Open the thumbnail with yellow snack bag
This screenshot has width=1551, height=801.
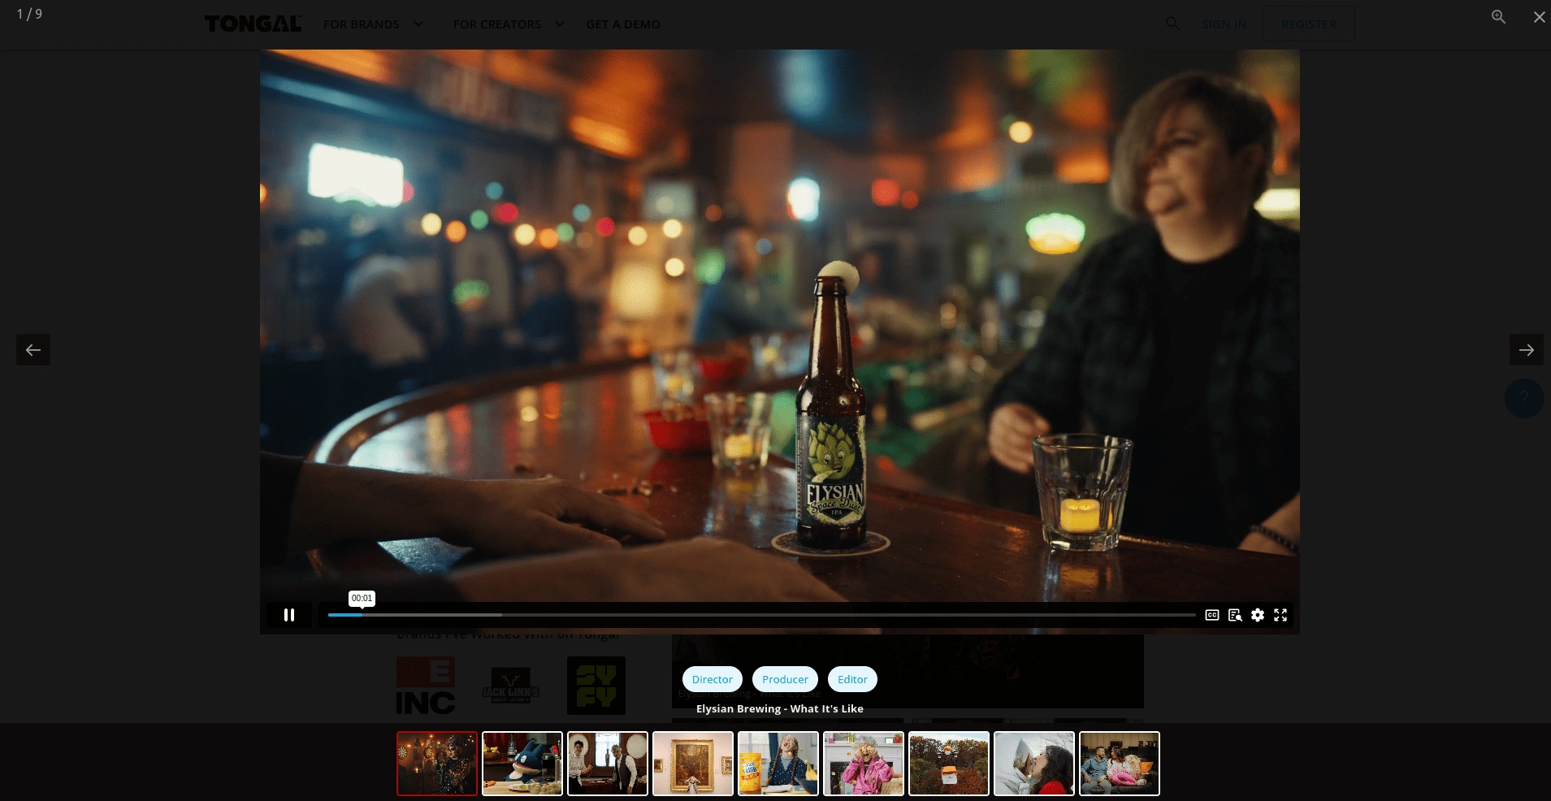tap(778, 764)
